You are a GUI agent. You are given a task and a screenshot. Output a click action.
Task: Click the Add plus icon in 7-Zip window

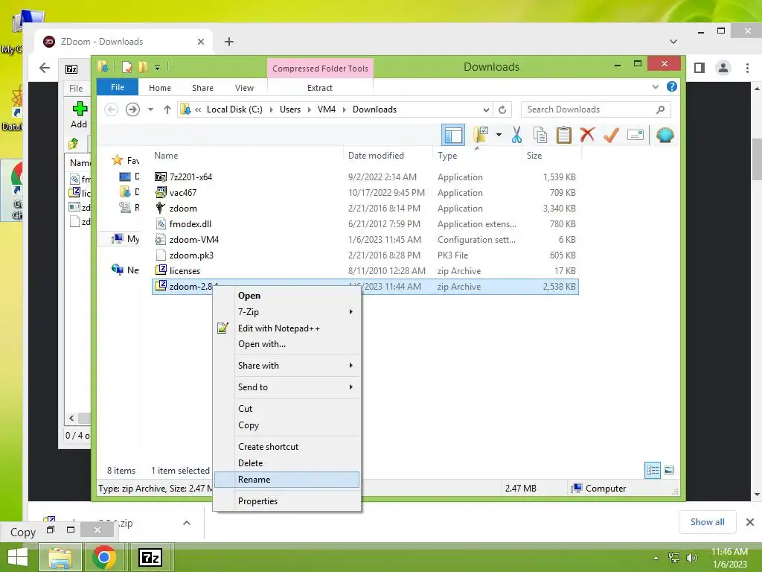[x=80, y=109]
